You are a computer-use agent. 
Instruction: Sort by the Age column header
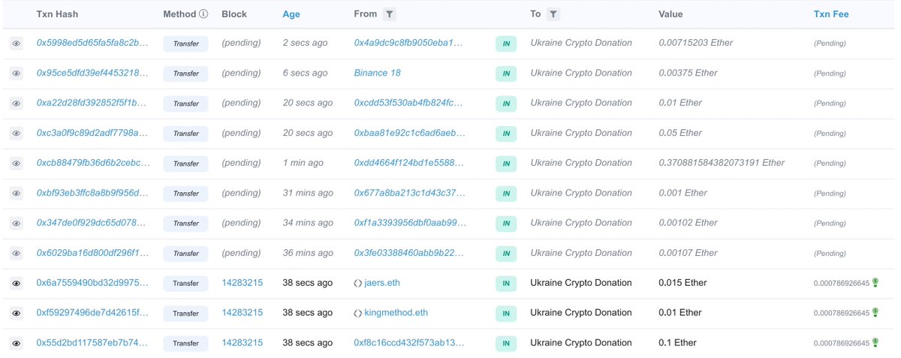coord(291,14)
